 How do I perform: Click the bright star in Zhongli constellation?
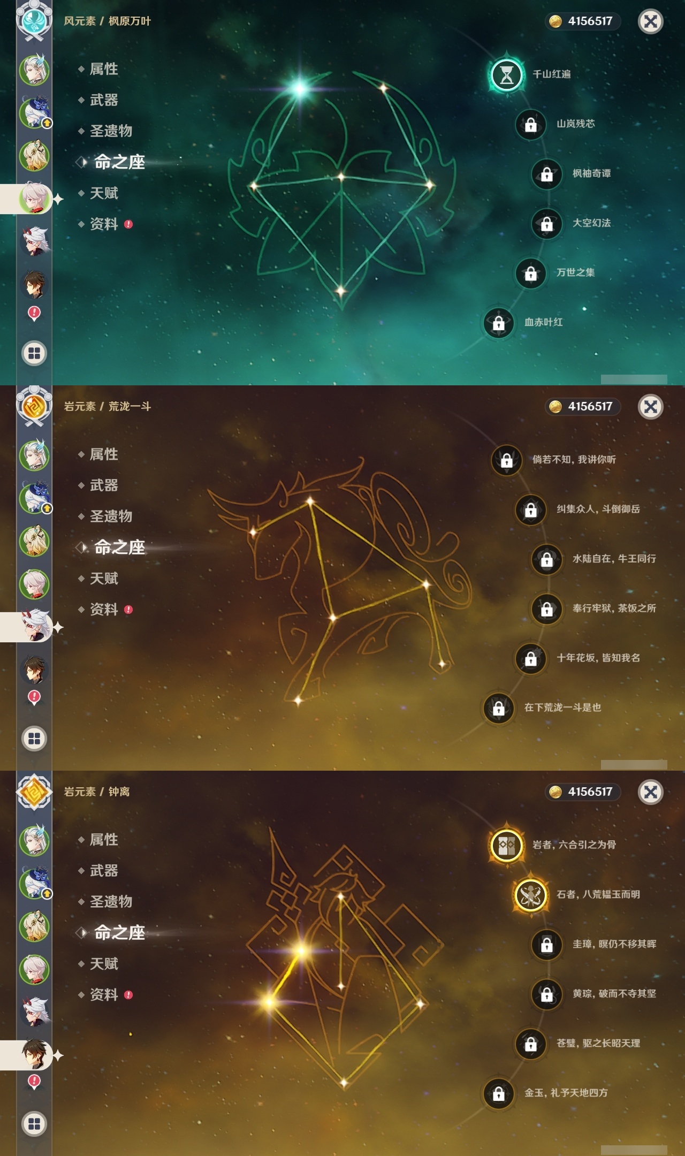301,951
